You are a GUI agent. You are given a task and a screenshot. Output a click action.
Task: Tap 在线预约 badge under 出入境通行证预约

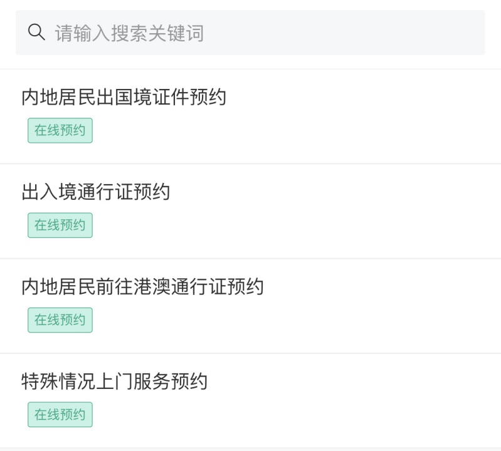tap(60, 225)
